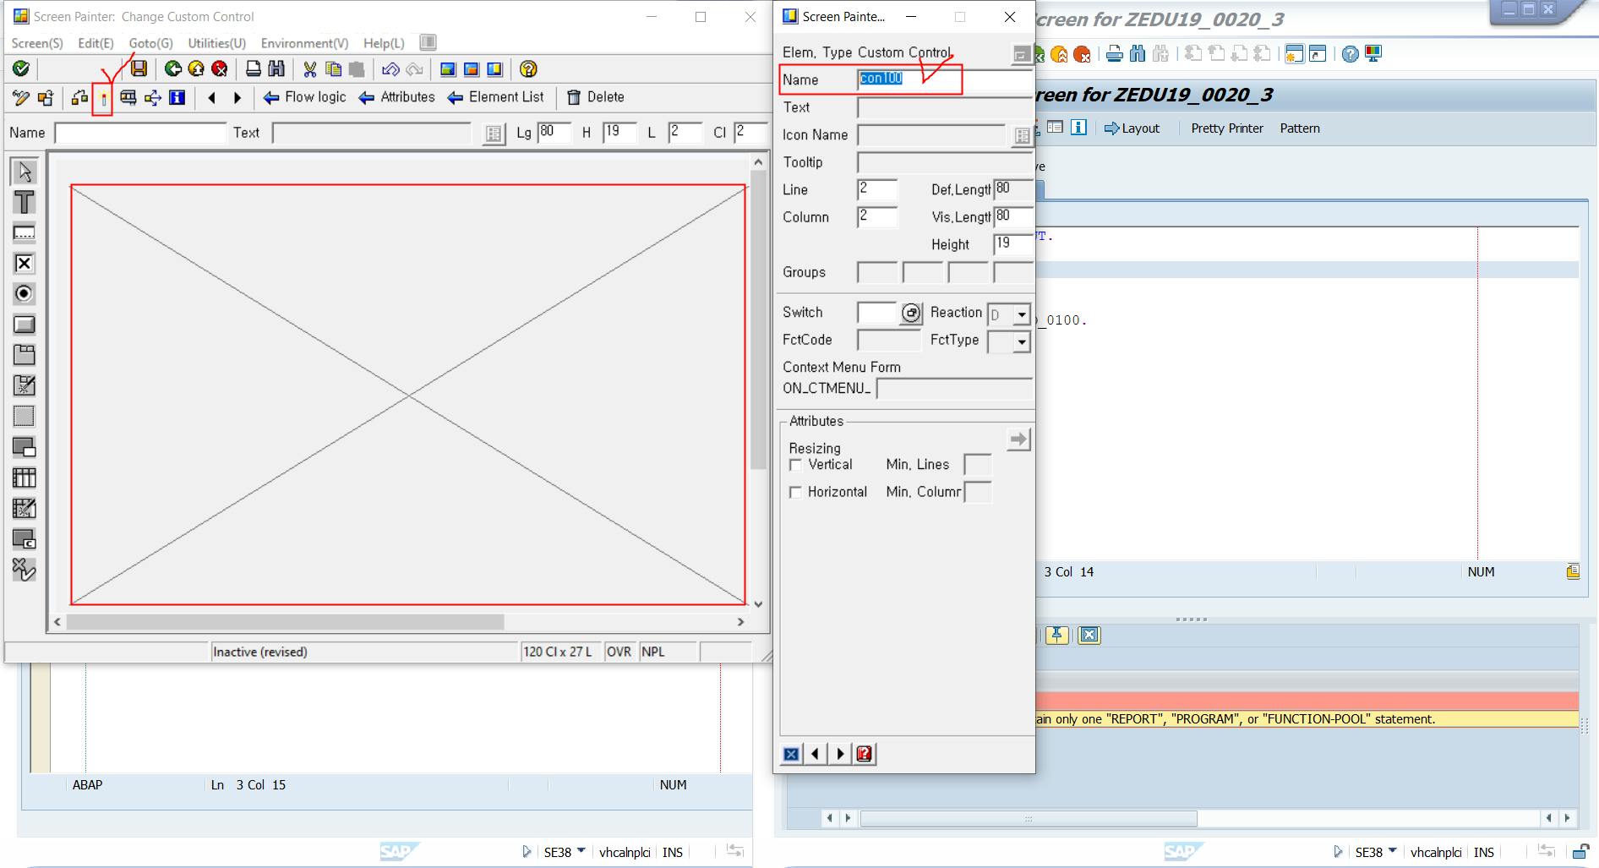The height and width of the screenshot is (868, 1599).
Task: Click the ABAP editor print icon
Action: pyautogui.click(x=1115, y=54)
